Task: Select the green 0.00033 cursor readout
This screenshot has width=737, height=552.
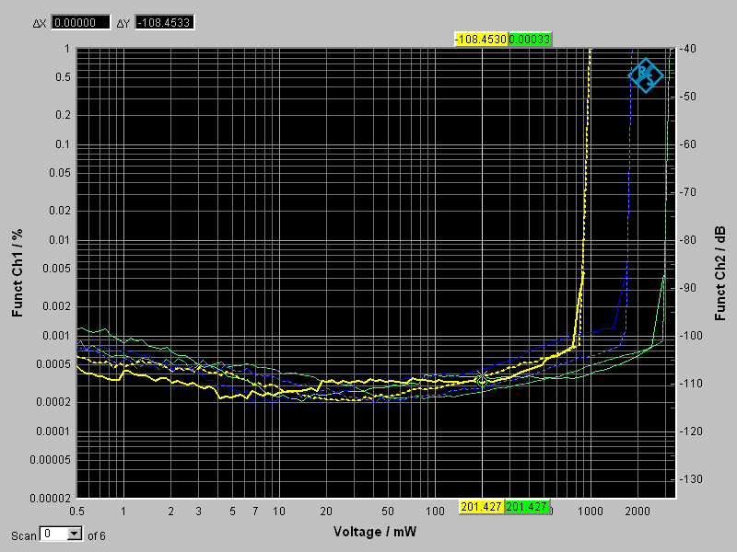Action: pos(530,40)
